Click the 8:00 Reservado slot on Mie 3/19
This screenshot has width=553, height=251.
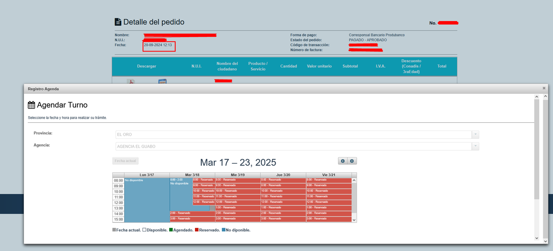pos(237,180)
